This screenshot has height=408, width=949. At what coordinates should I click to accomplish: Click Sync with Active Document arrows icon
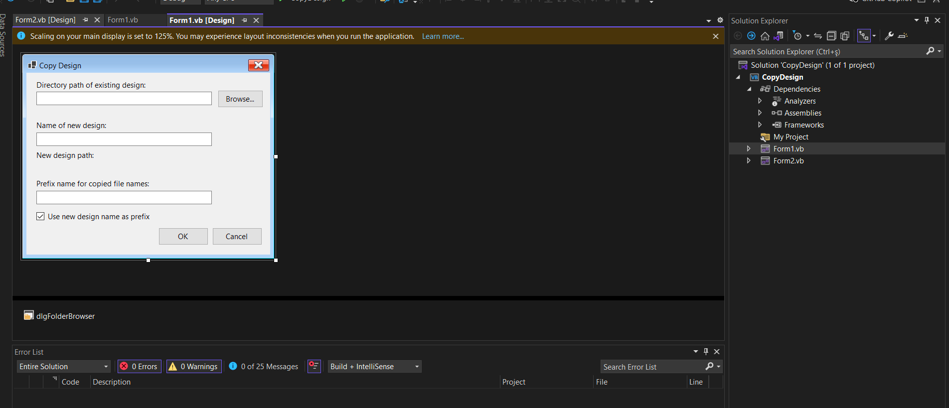[x=818, y=36]
